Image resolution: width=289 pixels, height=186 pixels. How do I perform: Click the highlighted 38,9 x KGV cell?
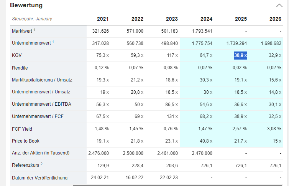coord(241,55)
